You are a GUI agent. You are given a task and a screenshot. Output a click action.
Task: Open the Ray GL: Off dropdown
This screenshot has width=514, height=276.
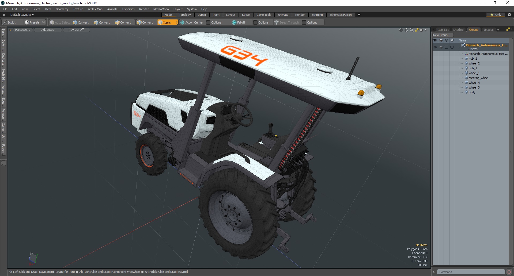(76, 30)
